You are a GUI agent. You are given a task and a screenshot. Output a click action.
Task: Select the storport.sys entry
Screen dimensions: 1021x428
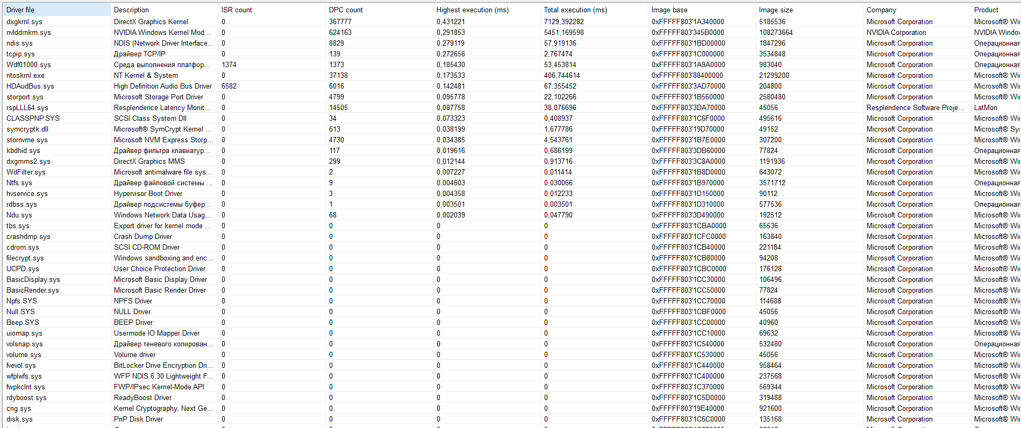coord(25,97)
